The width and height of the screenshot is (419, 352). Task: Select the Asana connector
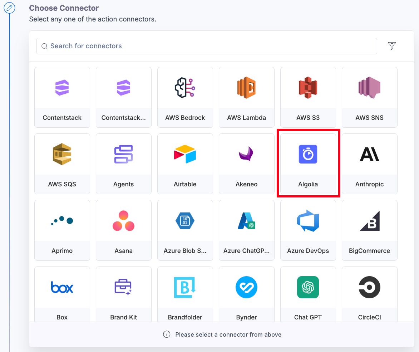pos(123,230)
